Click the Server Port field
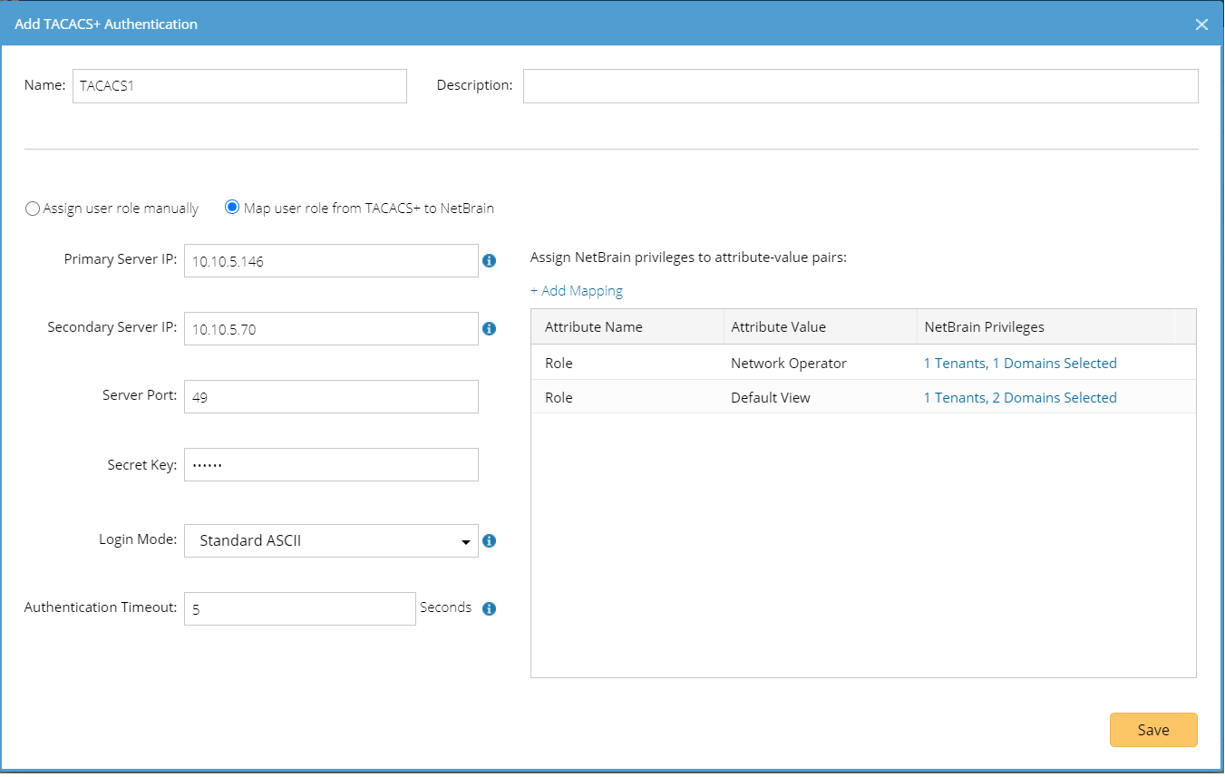The image size is (1225, 777). [331, 397]
